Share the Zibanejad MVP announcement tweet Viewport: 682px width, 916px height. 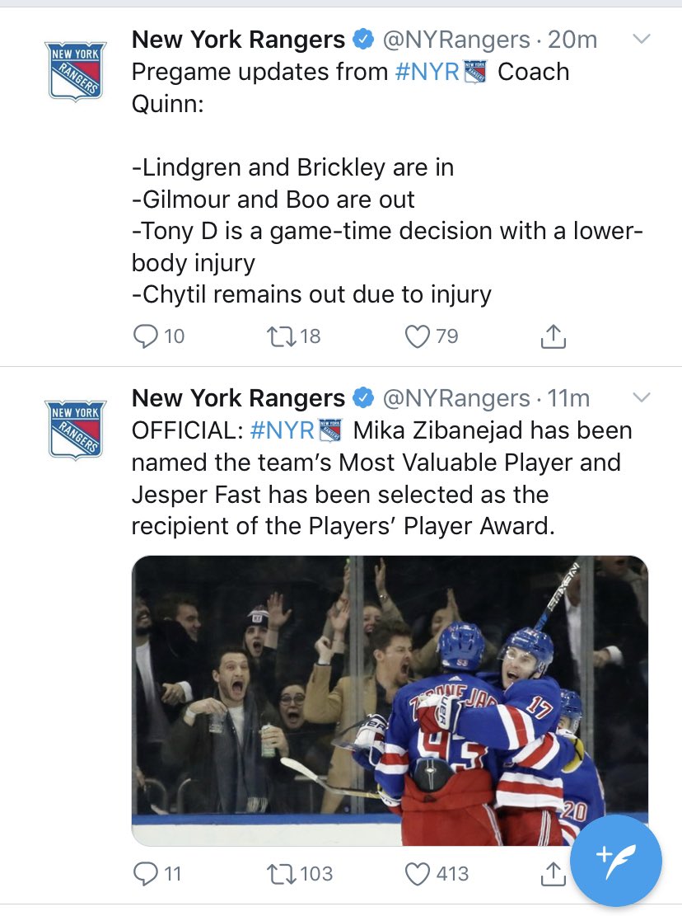553,873
